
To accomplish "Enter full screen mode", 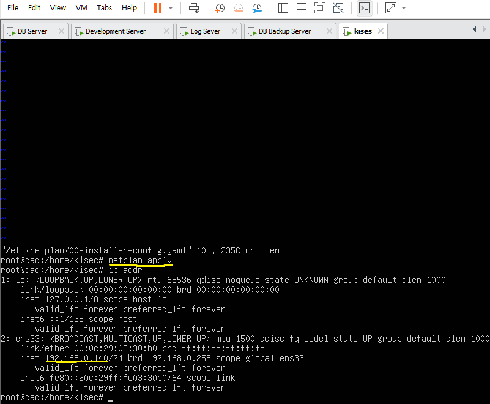I will 320,8.
